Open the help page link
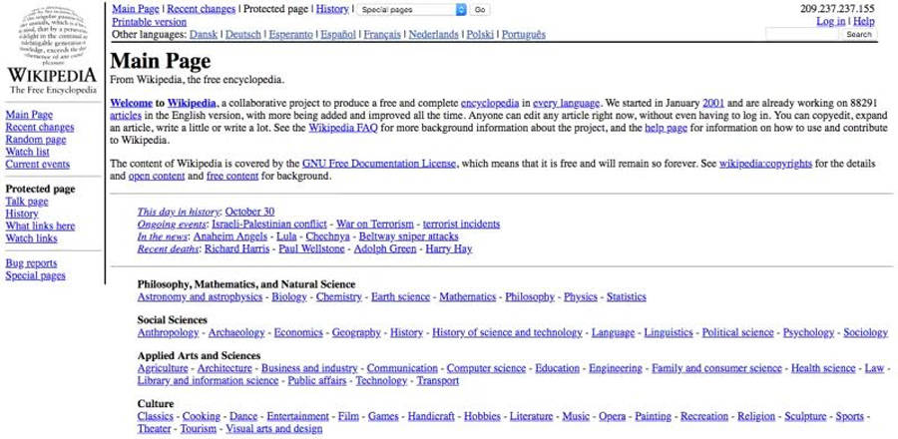Image resolution: width=898 pixels, height=439 pixels. pyautogui.click(x=666, y=128)
